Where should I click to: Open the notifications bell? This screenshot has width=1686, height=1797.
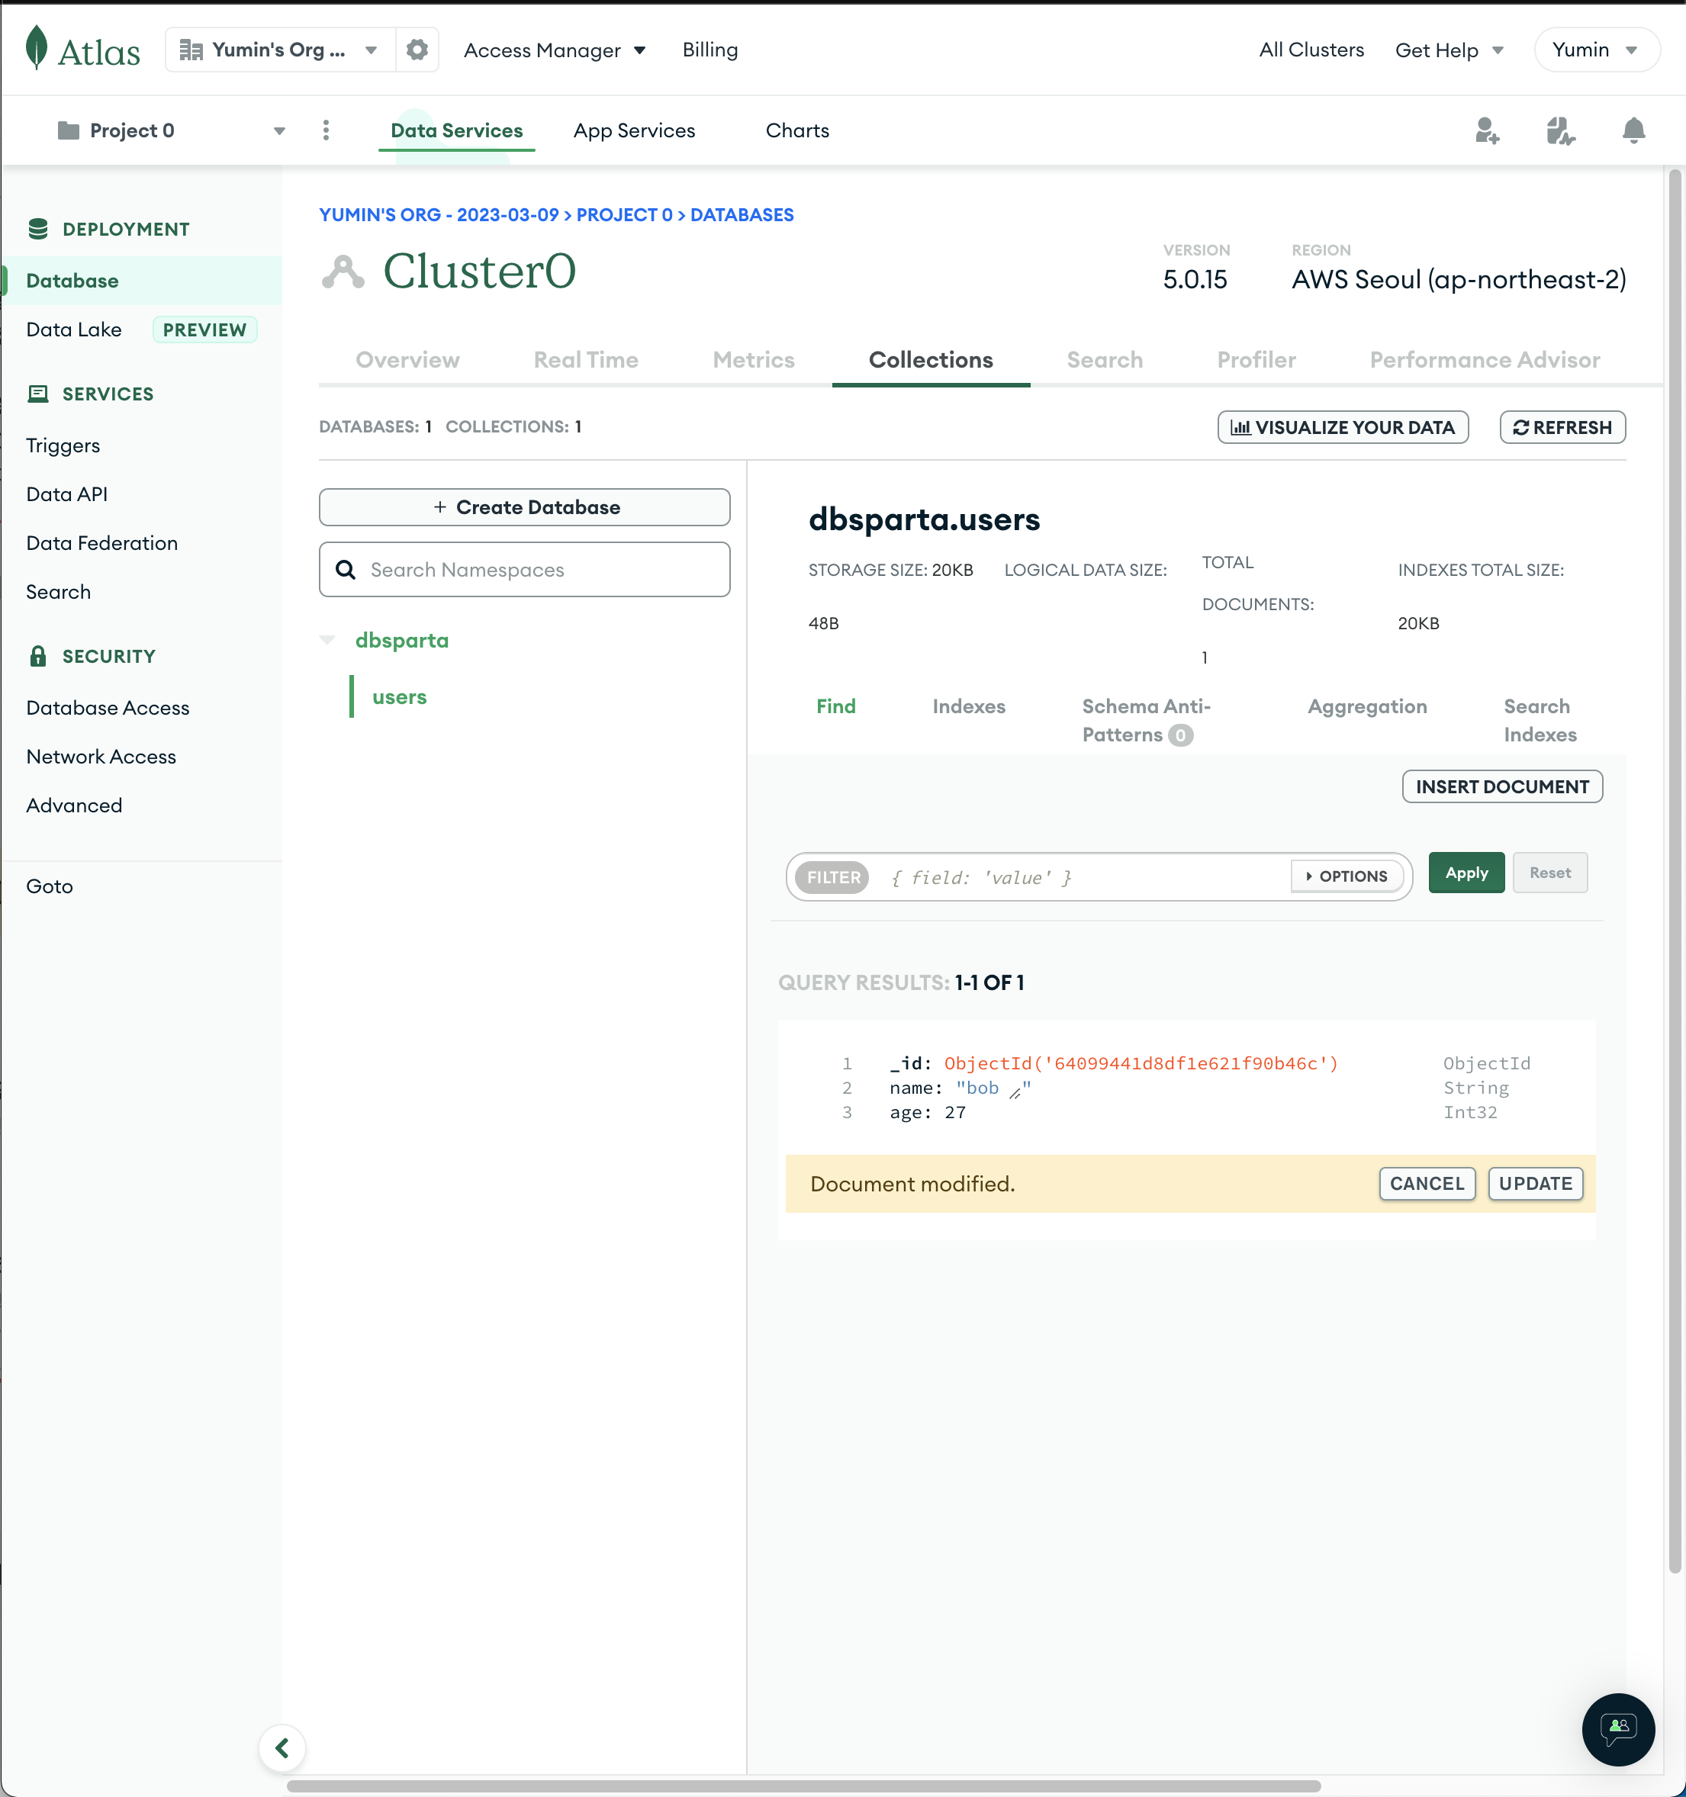tap(1633, 130)
